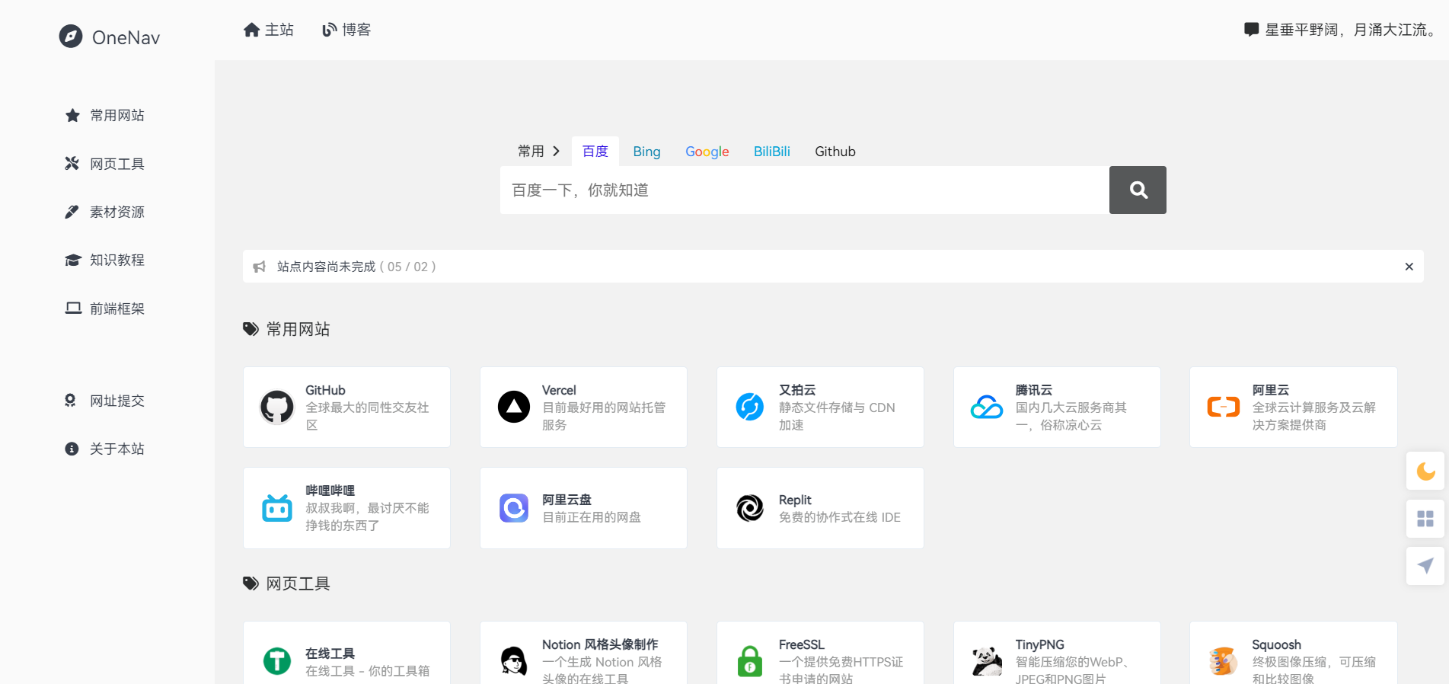Expand the 常用 search category chevron

click(x=556, y=152)
